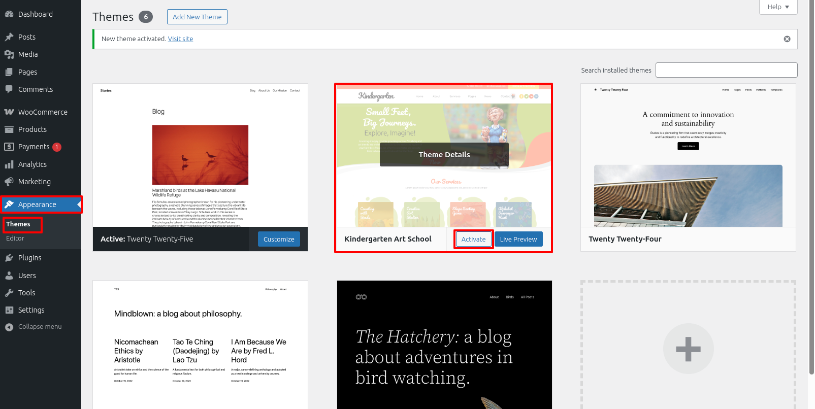Click the Twenty Twenty-Four theme name
The image size is (815, 409).
(x=625, y=239)
